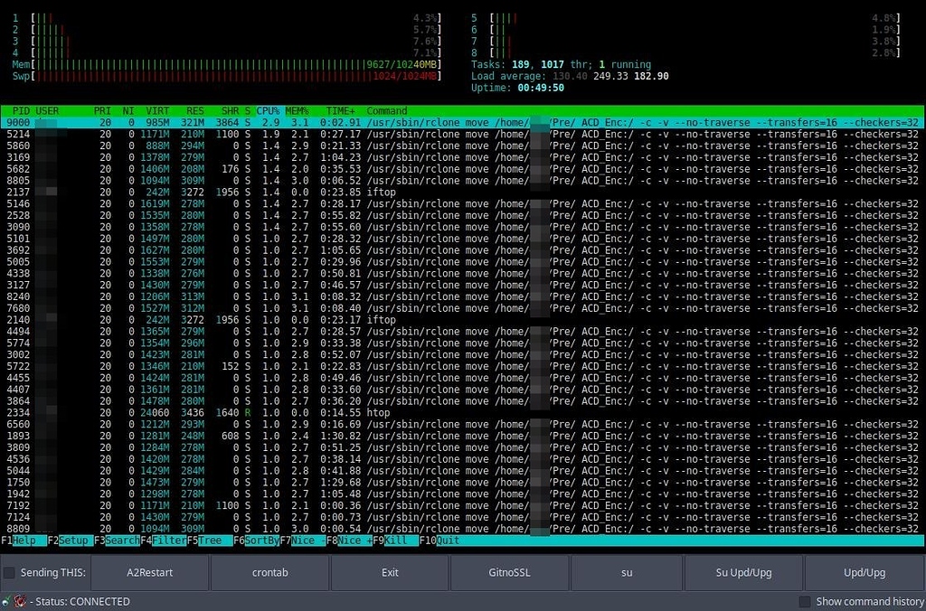Open F6 SortBy options

coord(256,540)
